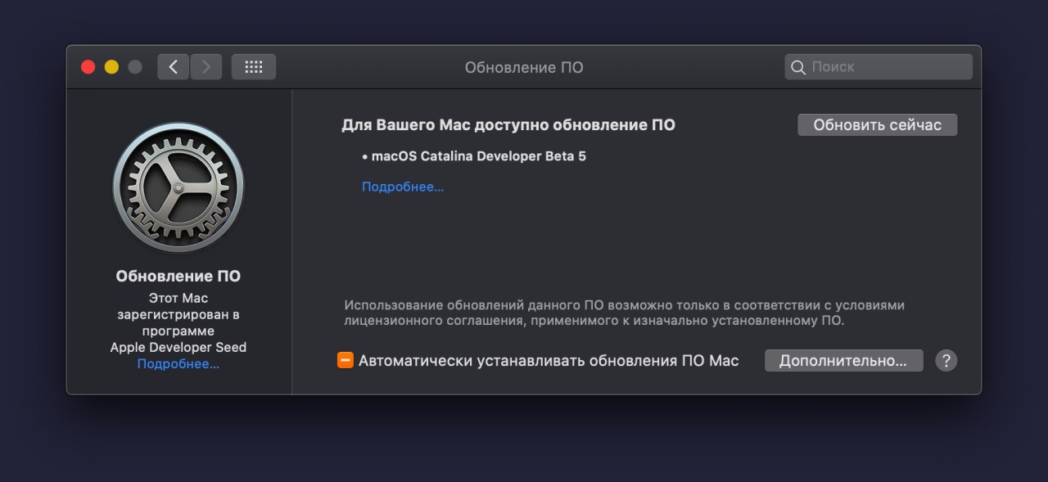The image size is (1048, 482).
Task: Close the window with the red button
Action: (x=88, y=67)
